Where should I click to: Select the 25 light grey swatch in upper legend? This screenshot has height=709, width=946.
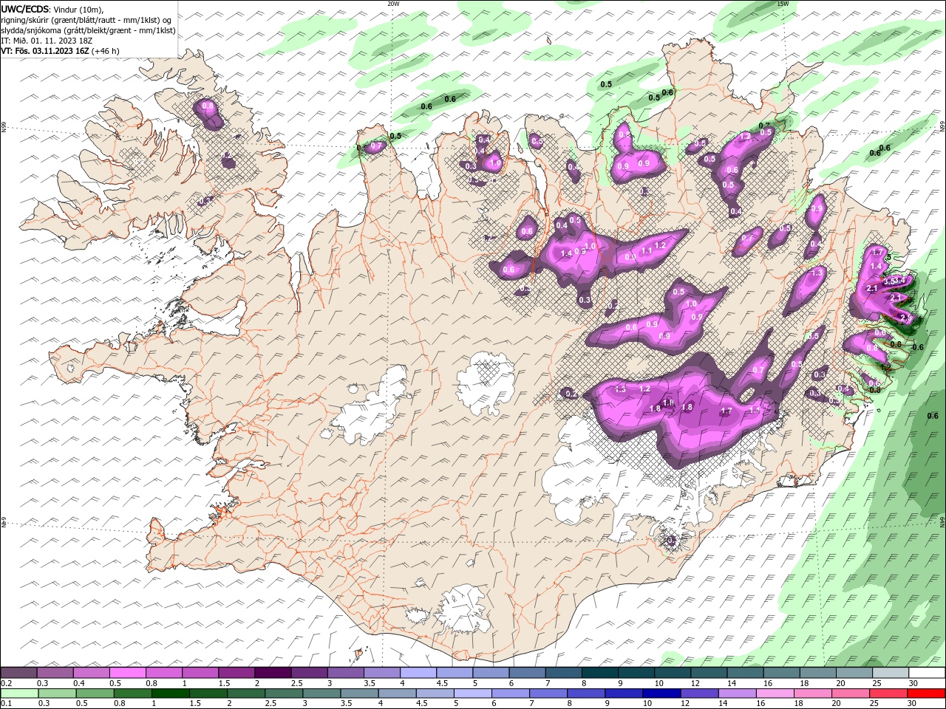tap(890, 673)
